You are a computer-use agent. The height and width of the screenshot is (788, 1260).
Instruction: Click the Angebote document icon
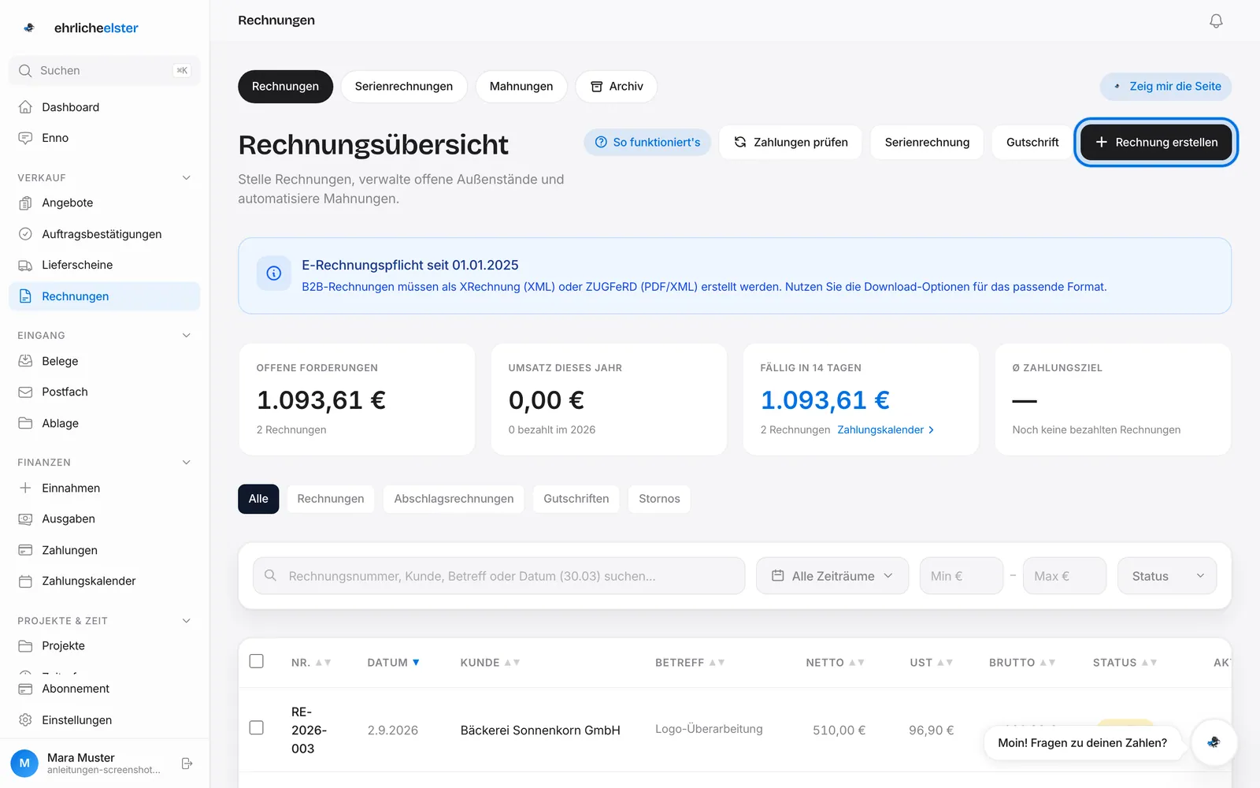point(25,203)
